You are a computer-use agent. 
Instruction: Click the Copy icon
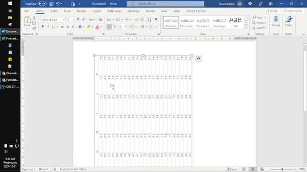pos(34,23)
